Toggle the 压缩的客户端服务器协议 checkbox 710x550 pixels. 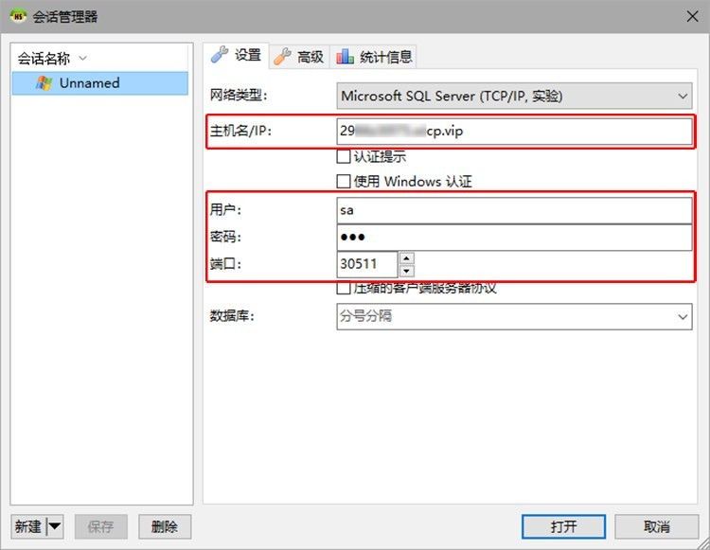tap(344, 288)
